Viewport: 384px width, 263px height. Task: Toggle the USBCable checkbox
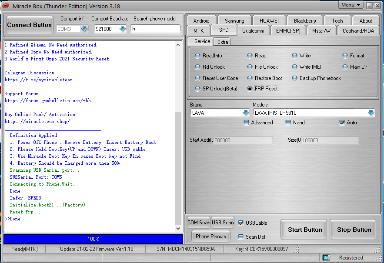(x=241, y=223)
